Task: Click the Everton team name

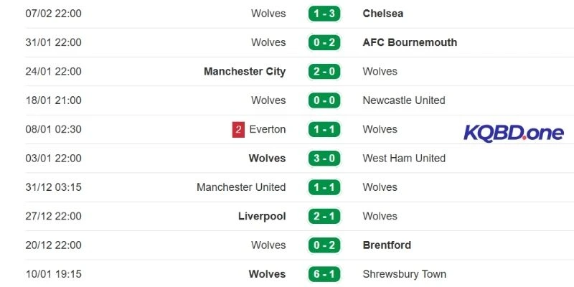Action: 268,130
